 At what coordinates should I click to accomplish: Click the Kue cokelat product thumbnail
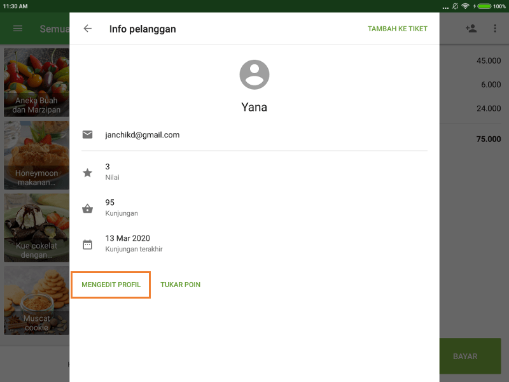[34, 228]
